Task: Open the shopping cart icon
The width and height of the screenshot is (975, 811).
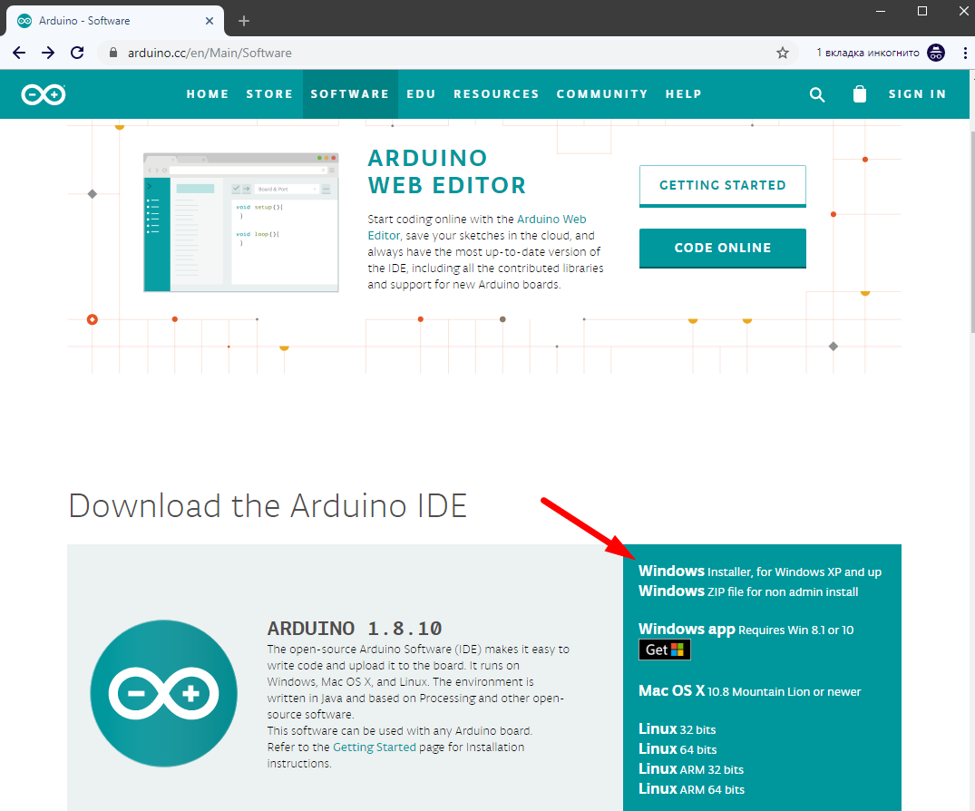Action: click(x=859, y=93)
